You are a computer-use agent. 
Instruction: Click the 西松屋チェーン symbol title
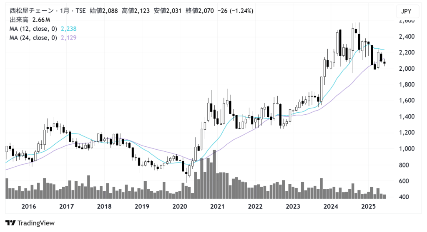click(x=32, y=11)
